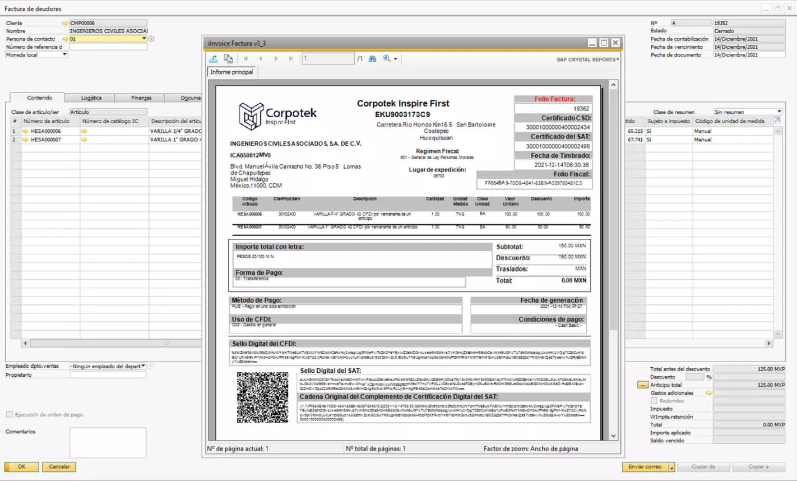The image size is (797, 481).
Task: Switch to the Logística tab
Action: point(91,98)
